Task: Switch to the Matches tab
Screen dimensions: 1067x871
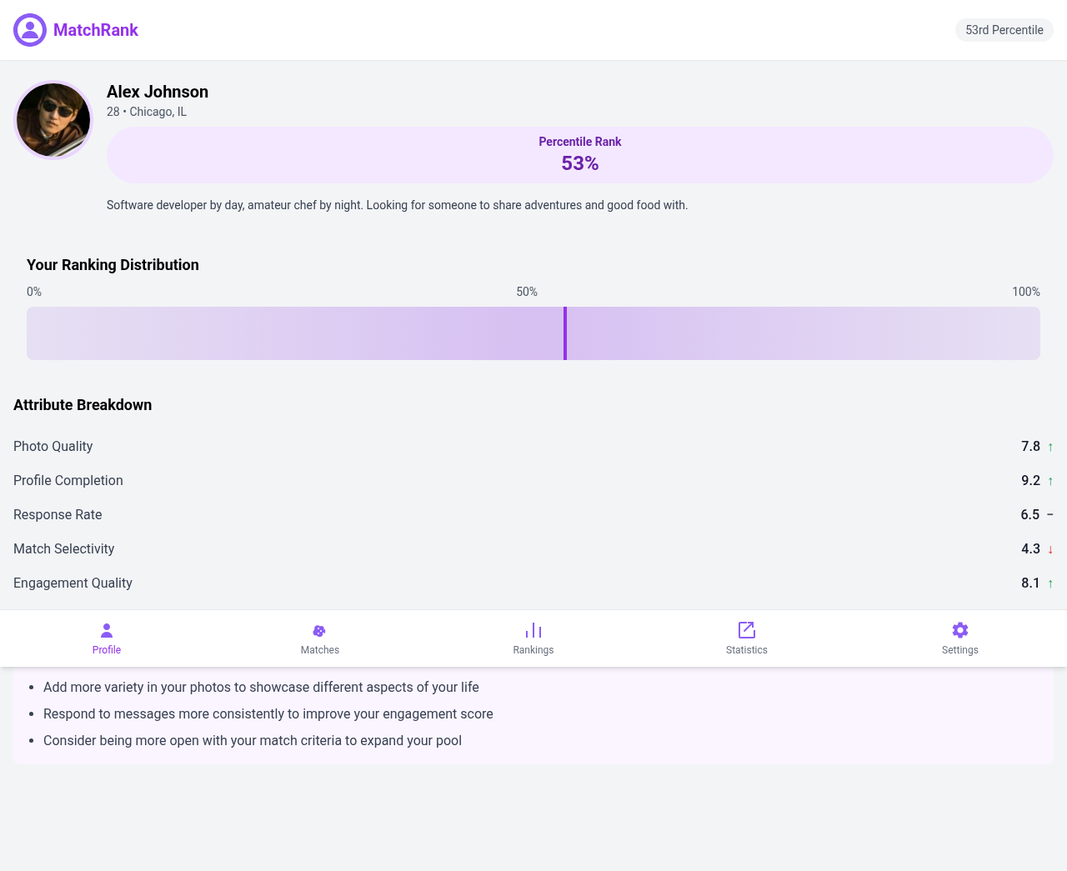Action: tap(319, 638)
